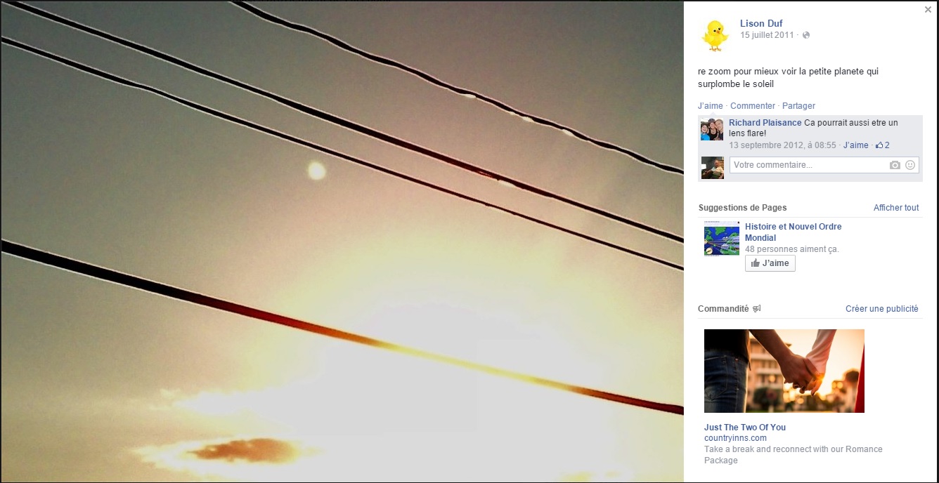Image resolution: width=939 pixels, height=483 pixels.
Task: Open Lison Duf profile name link
Action: [x=761, y=24]
